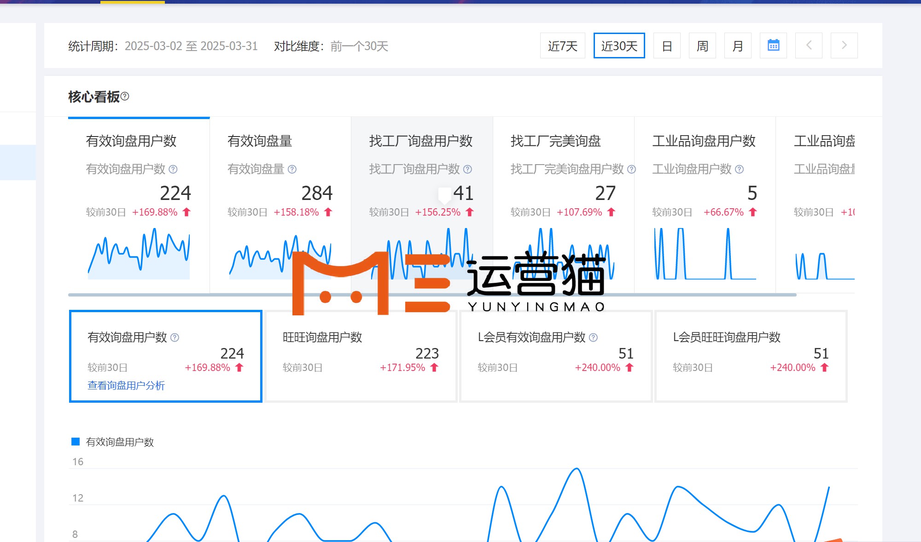Click help icon beside 找工厂询盘用户数 label
Screen dimensions: 921x542
pos(467,169)
